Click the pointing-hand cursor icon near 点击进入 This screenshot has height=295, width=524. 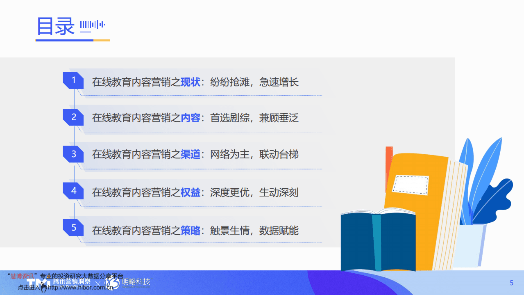(43, 287)
